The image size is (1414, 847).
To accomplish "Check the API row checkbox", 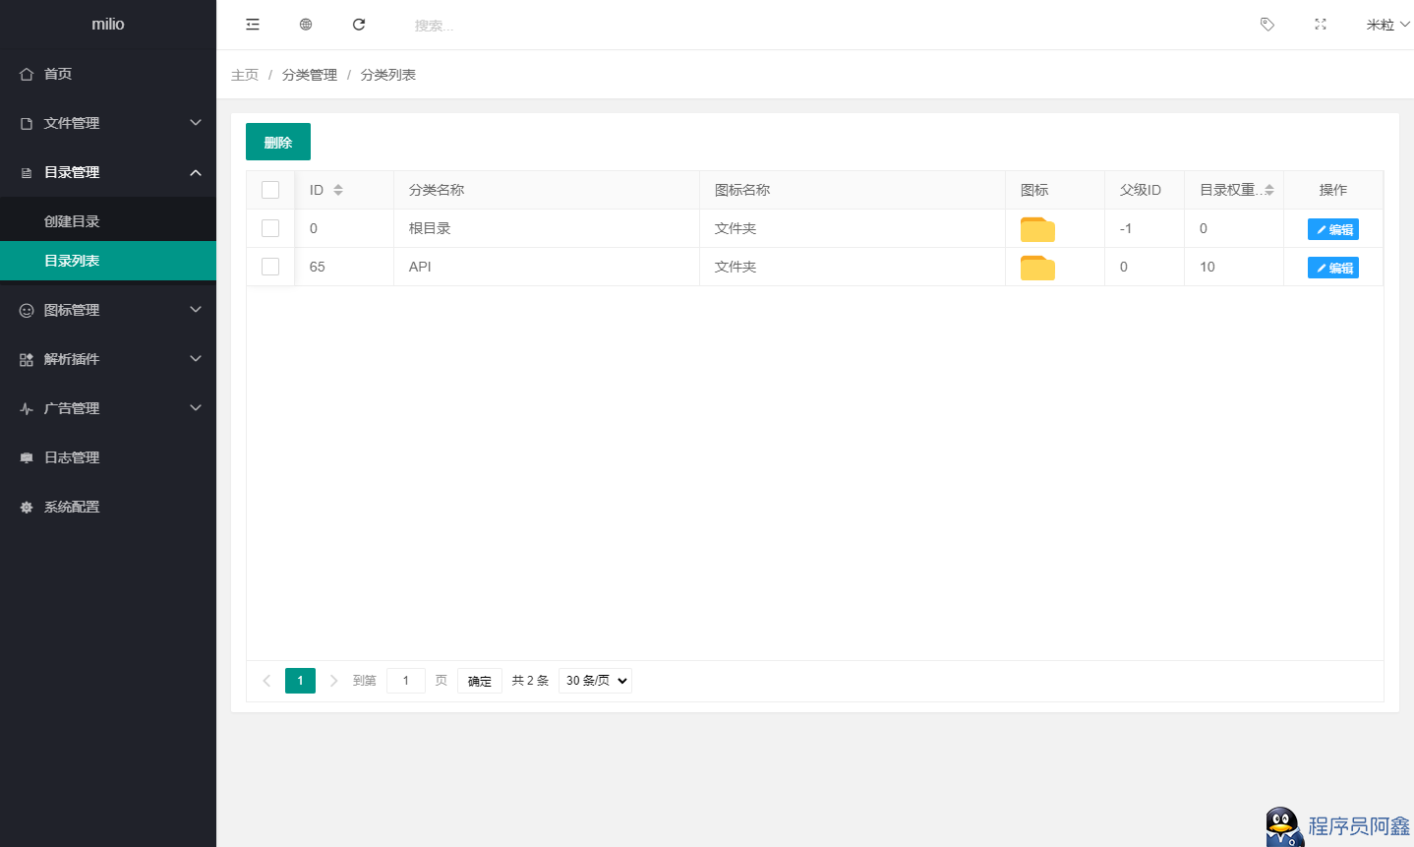I will click(x=270, y=267).
